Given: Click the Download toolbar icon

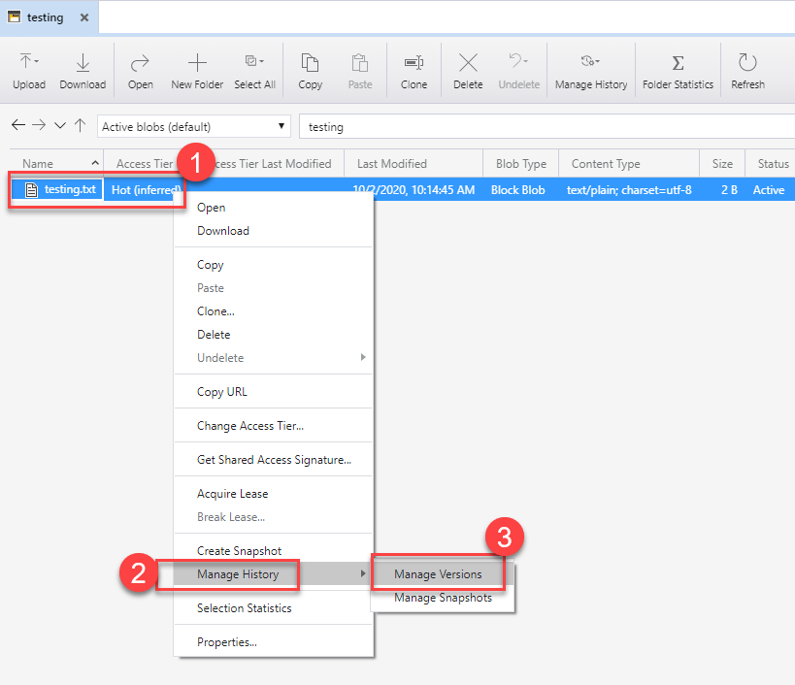Looking at the screenshot, I should [x=83, y=71].
